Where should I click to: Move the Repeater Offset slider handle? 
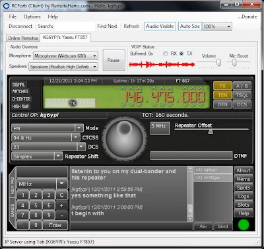[x=211, y=131]
